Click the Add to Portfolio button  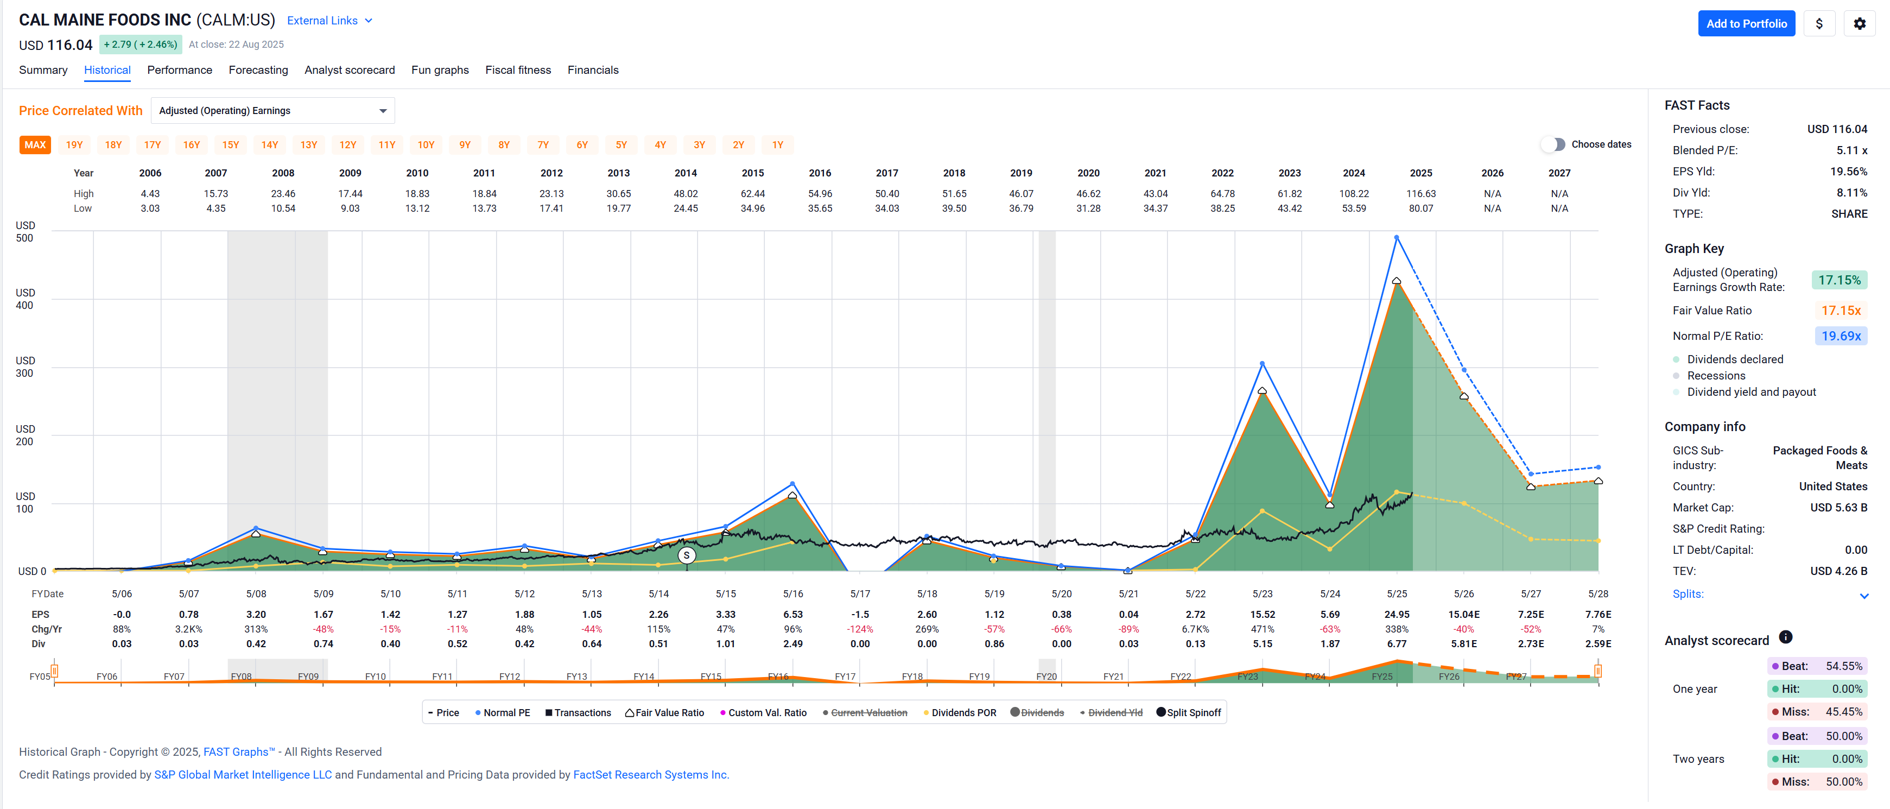click(x=1746, y=23)
